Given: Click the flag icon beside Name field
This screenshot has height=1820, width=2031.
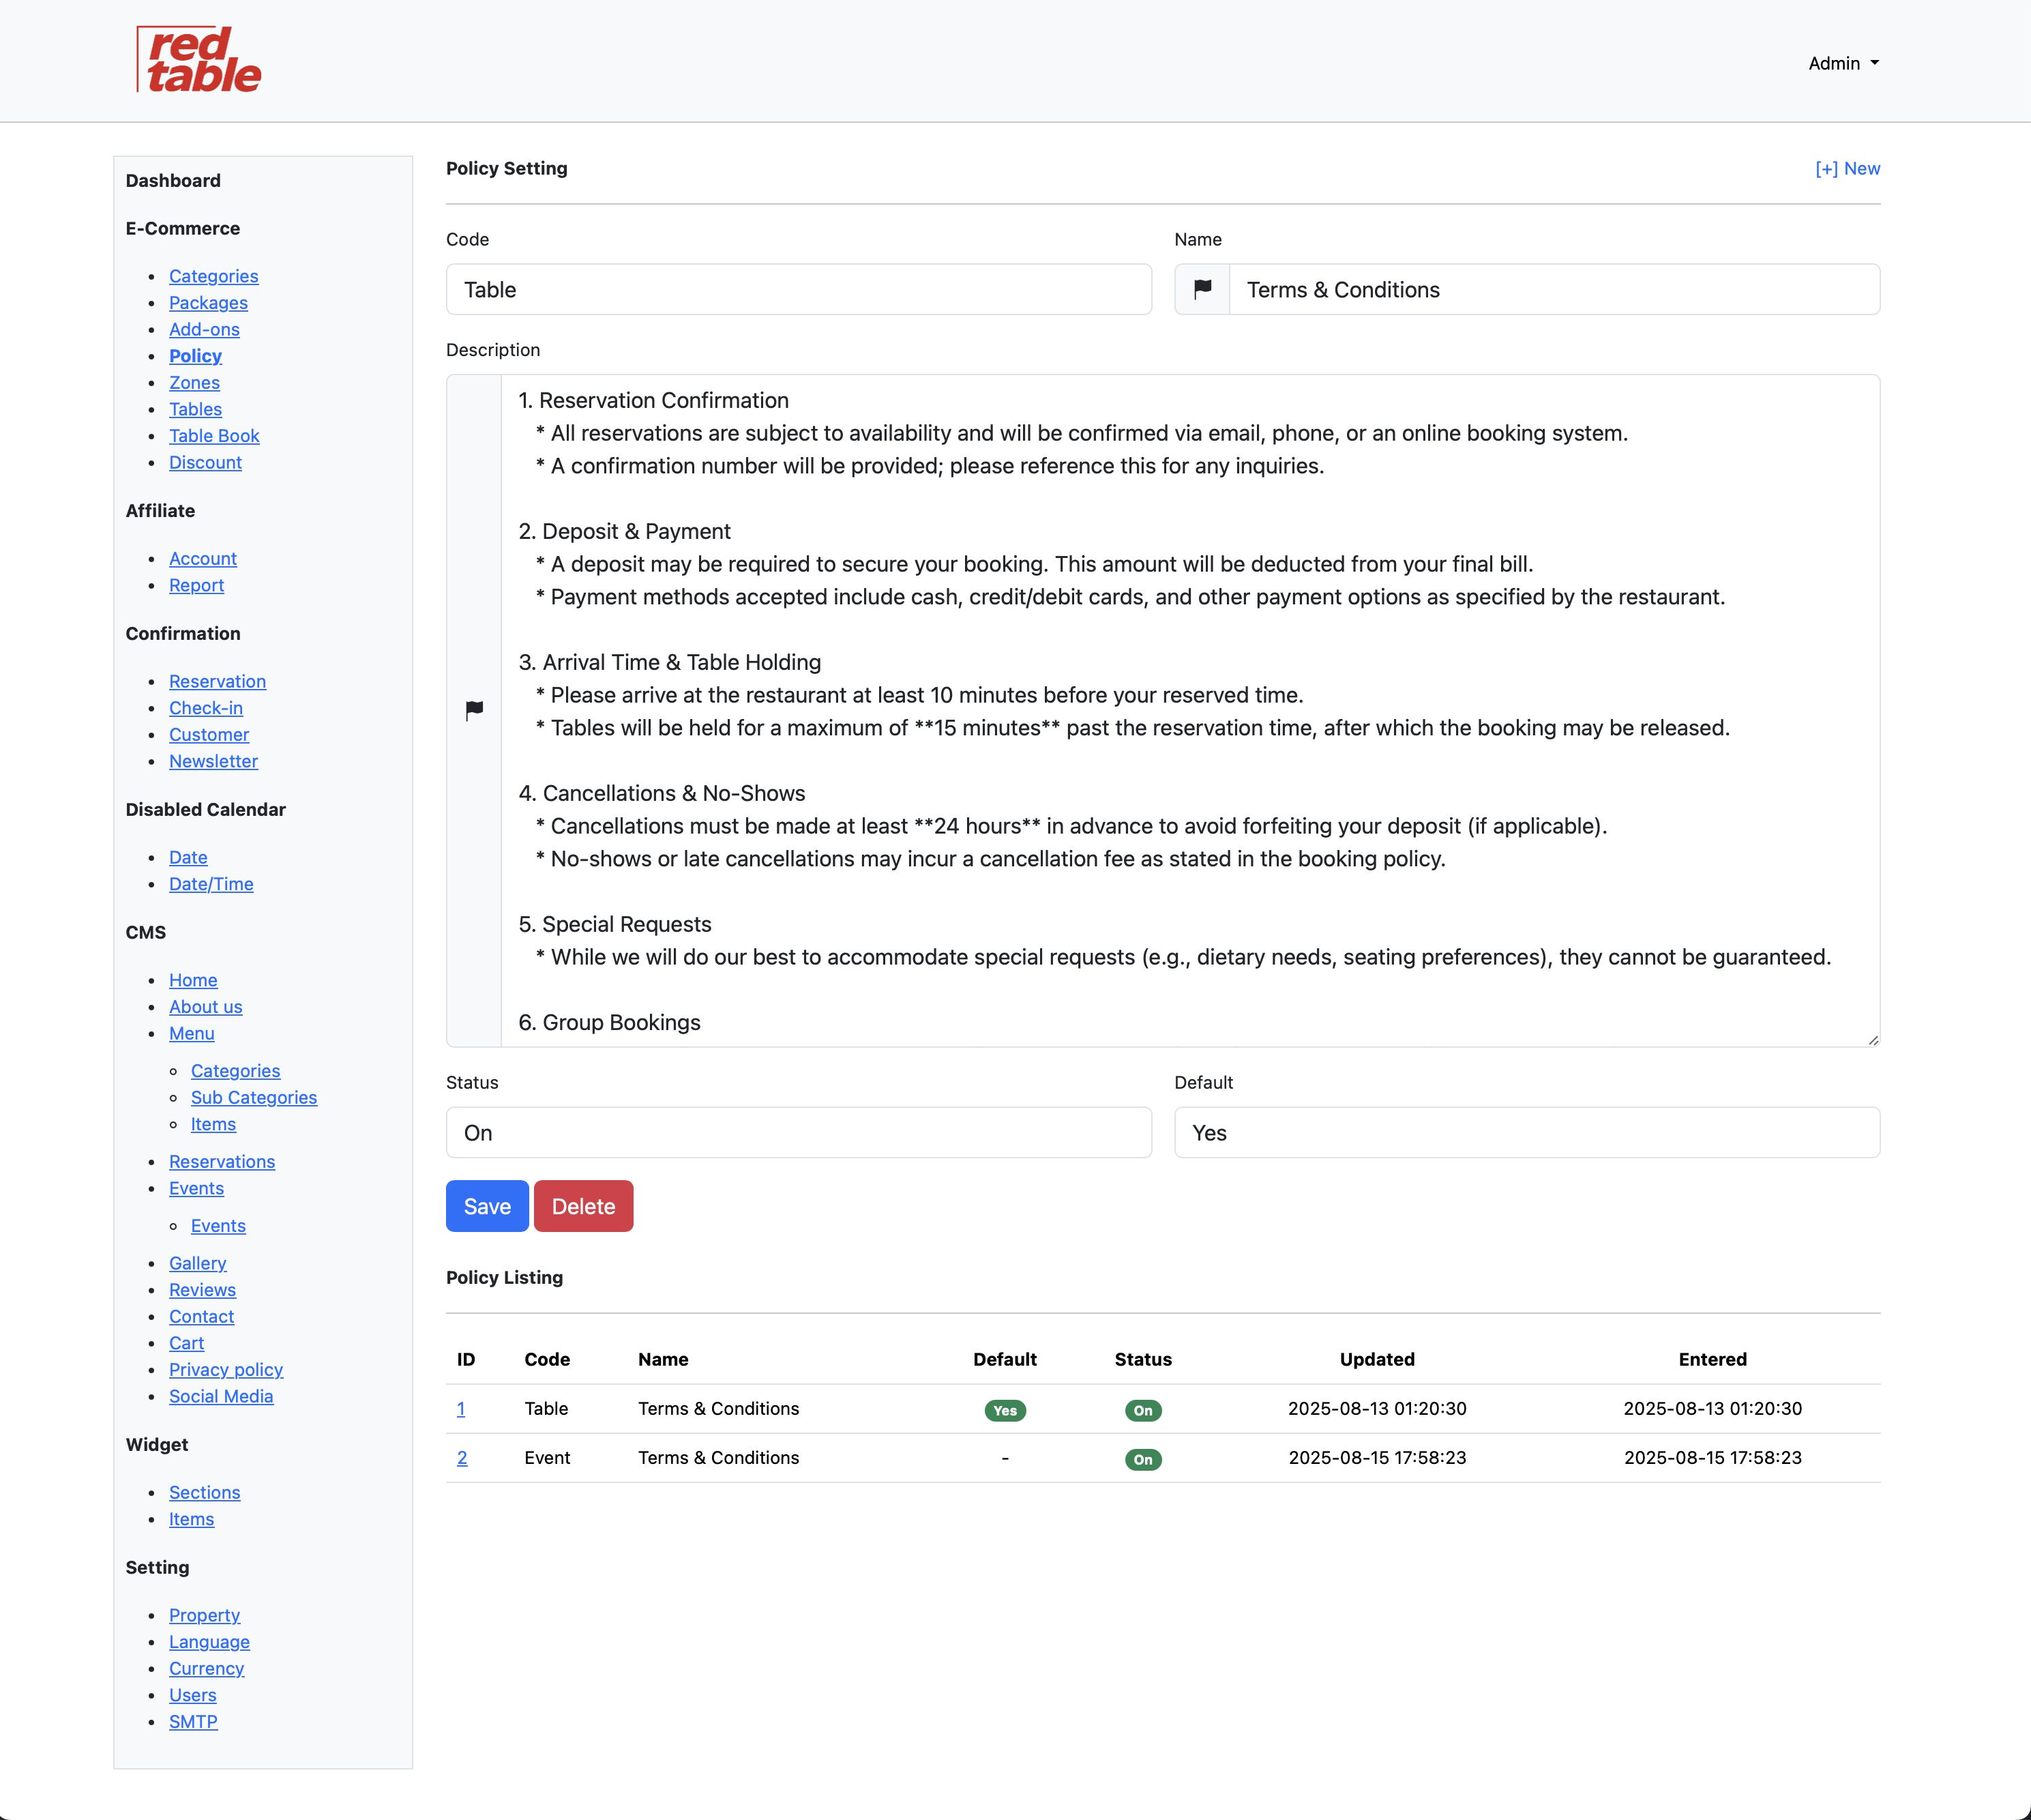Looking at the screenshot, I should pyautogui.click(x=1202, y=289).
